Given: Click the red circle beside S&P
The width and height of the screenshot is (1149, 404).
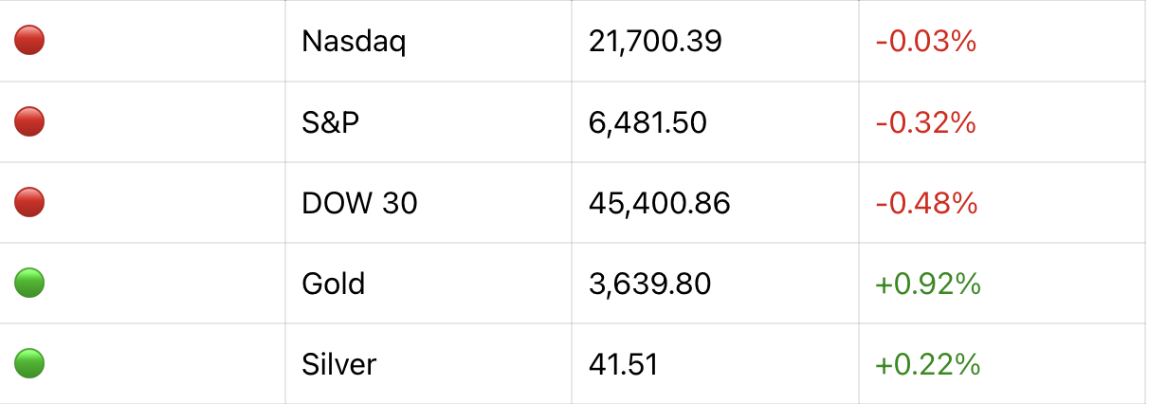Looking at the screenshot, I should [29, 121].
